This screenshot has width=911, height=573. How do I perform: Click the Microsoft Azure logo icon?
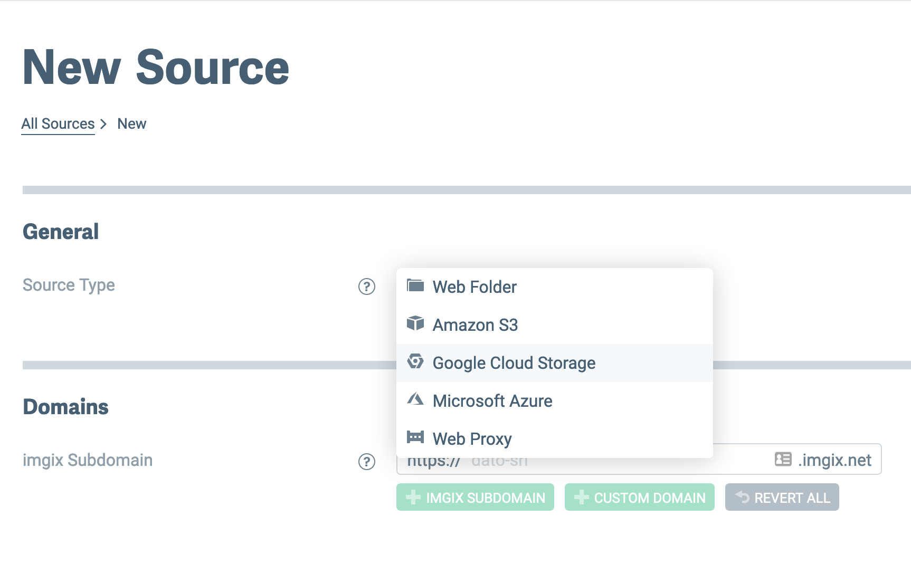(415, 399)
